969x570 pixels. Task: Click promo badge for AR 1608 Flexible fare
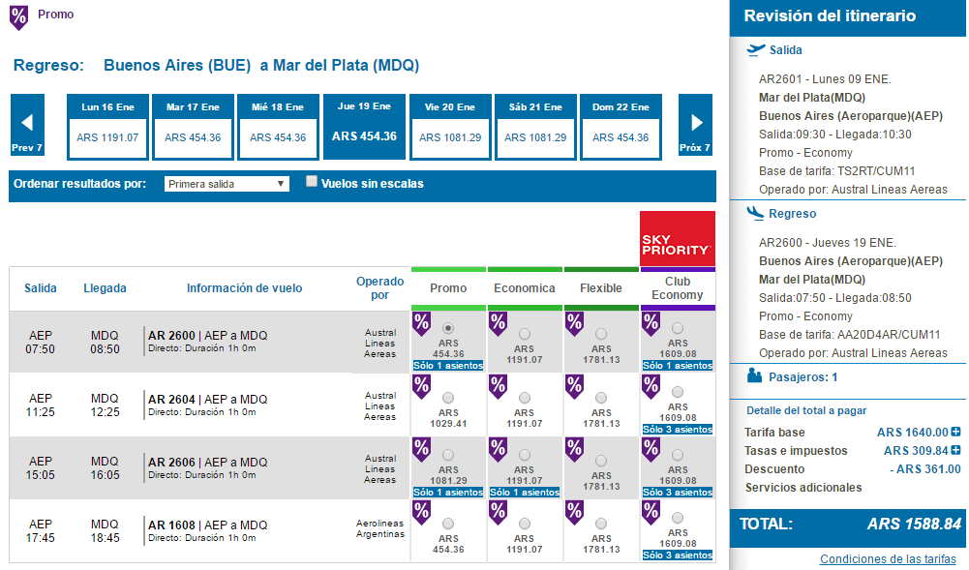(x=575, y=513)
